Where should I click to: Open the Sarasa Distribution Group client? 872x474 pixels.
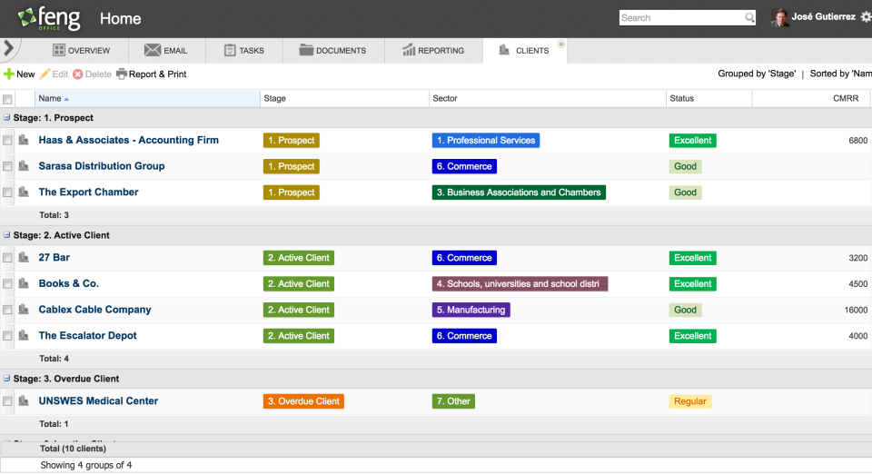pyautogui.click(x=102, y=166)
